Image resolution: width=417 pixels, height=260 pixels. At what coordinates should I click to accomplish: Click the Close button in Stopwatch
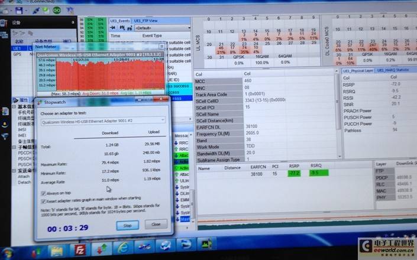pos(156,224)
